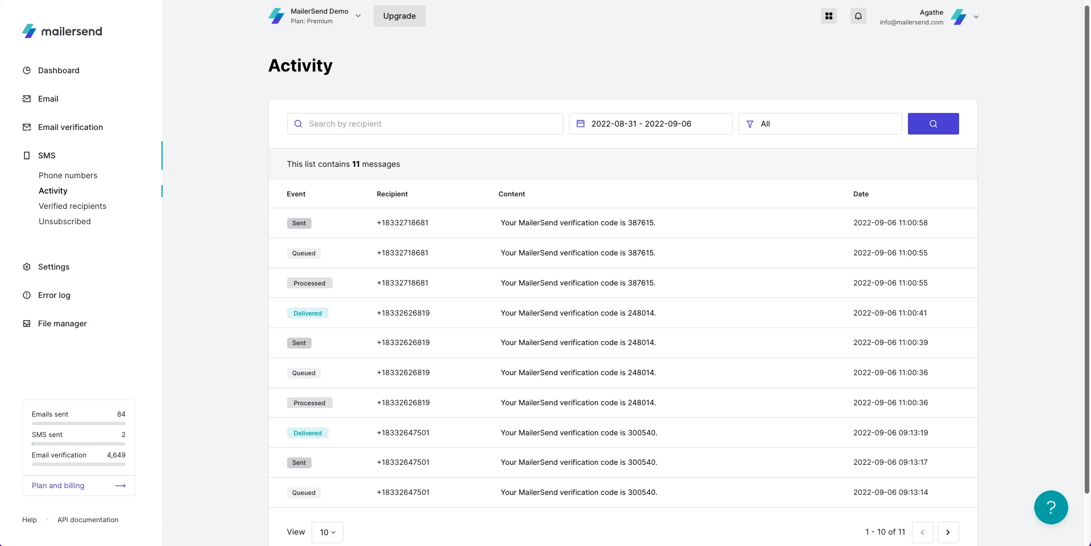Go to the previous page arrow
The height and width of the screenshot is (546, 1091).
click(922, 532)
